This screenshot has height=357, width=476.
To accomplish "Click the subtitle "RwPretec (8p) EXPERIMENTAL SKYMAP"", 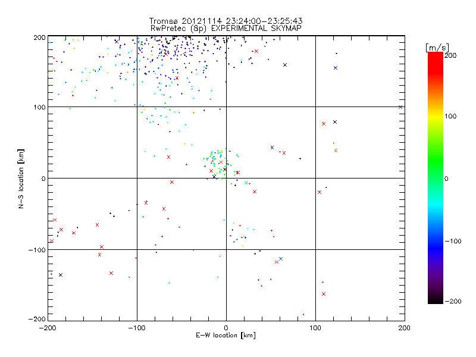I will pyautogui.click(x=226, y=28).
